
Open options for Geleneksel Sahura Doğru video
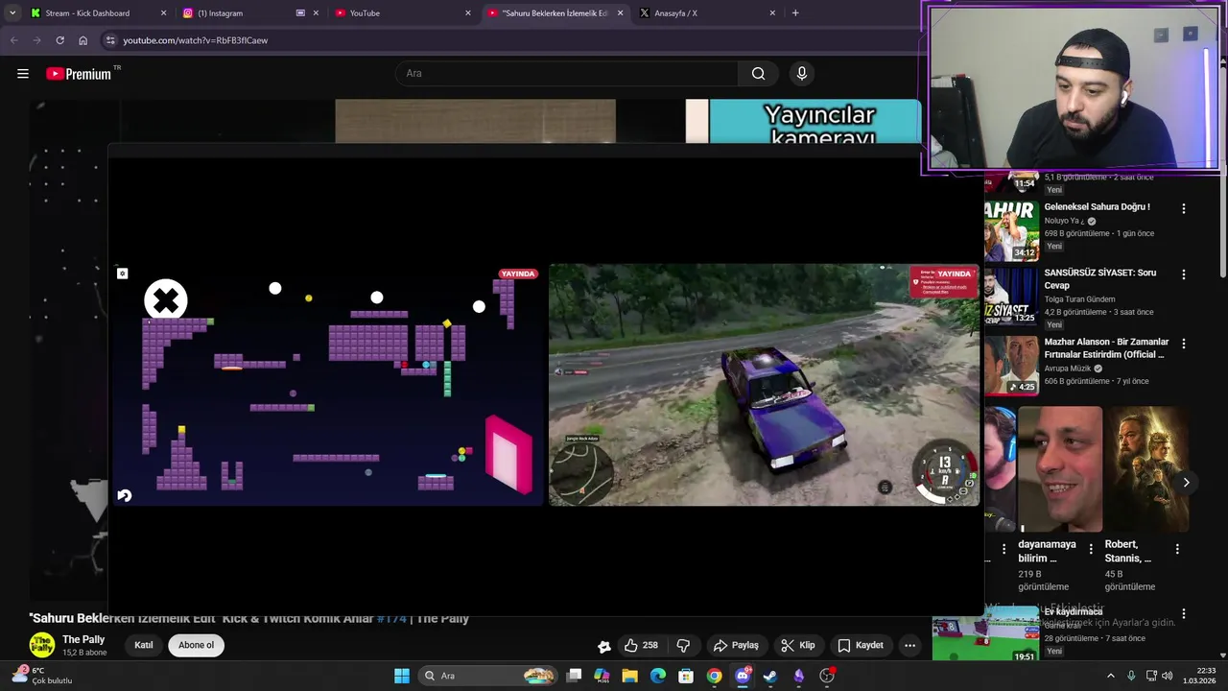click(x=1184, y=208)
